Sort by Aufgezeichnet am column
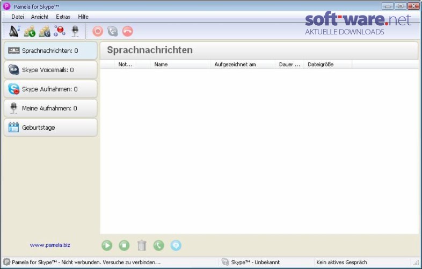The height and width of the screenshot is (269, 422). [243, 65]
